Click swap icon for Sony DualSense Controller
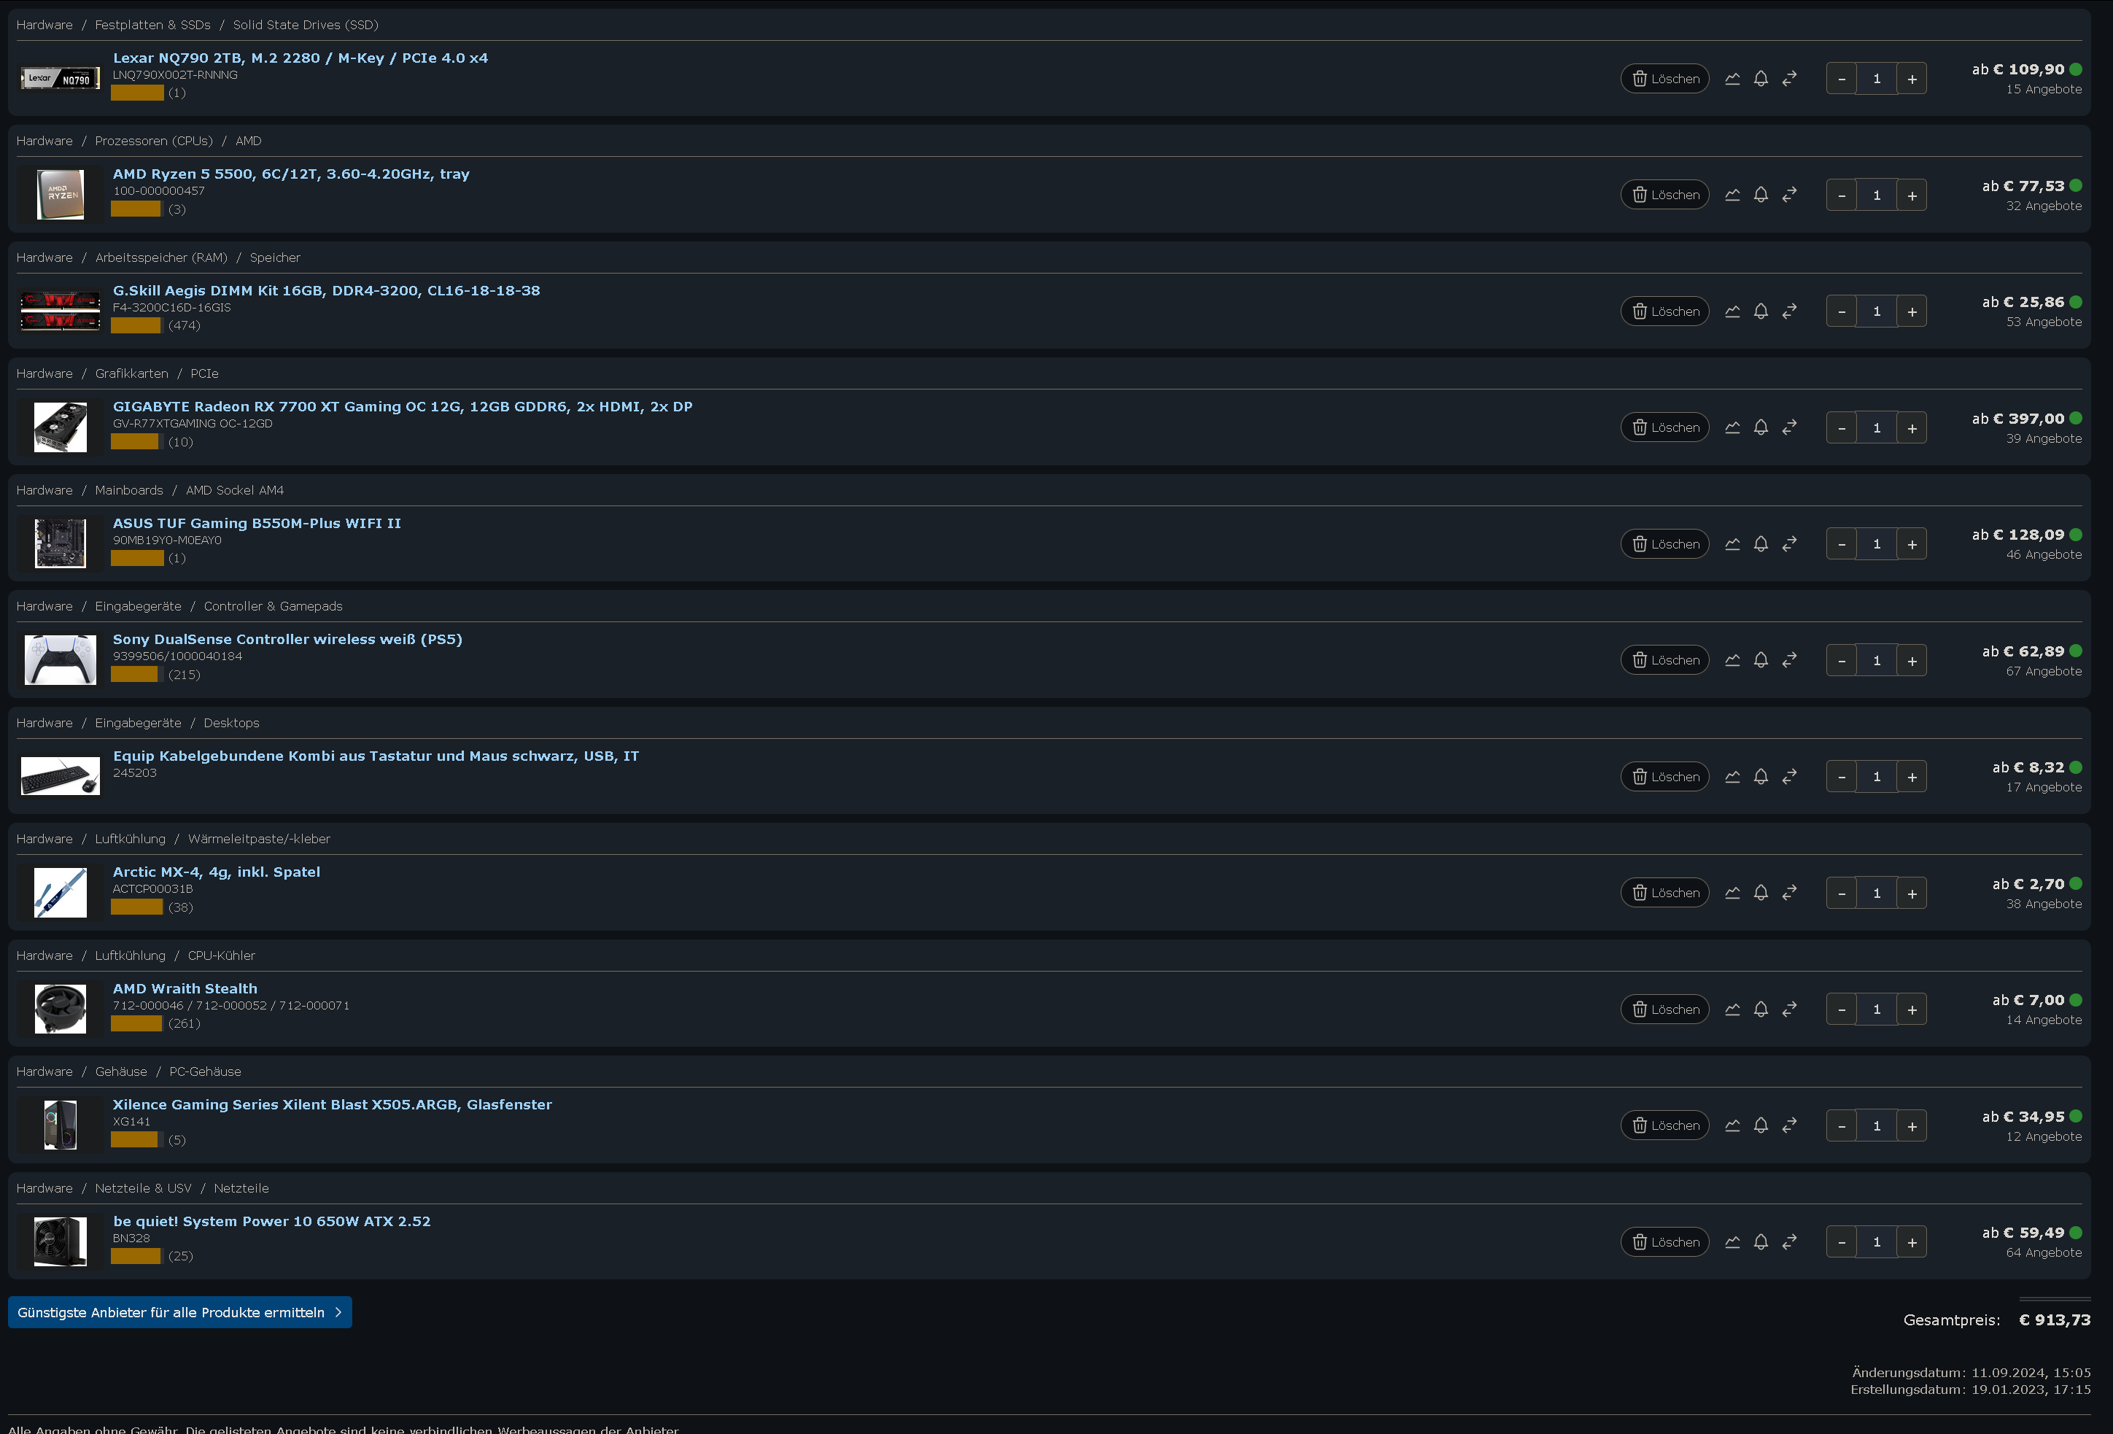The height and width of the screenshot is (1434, 2113). pos(1789,661)
